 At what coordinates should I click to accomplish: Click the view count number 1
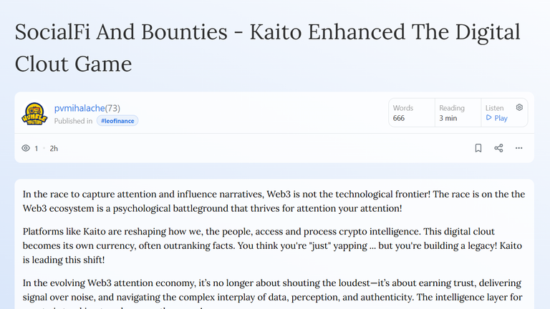point(36,149)
